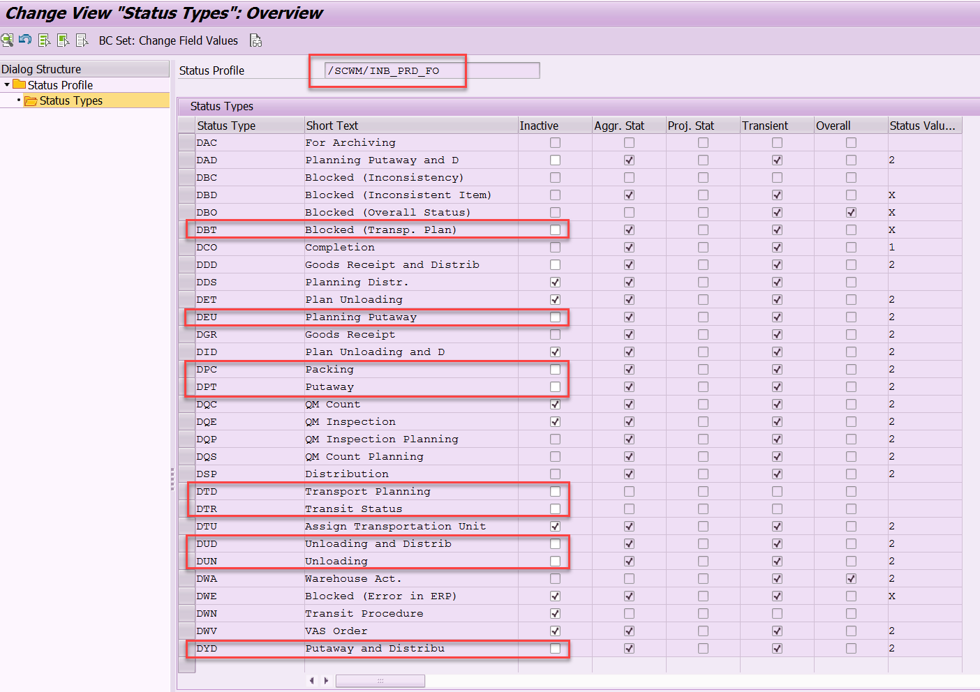The height and width of the screenshot is (692, 980).
Task: Click the right scroll arrow below table
Action: tap(326, 680)
